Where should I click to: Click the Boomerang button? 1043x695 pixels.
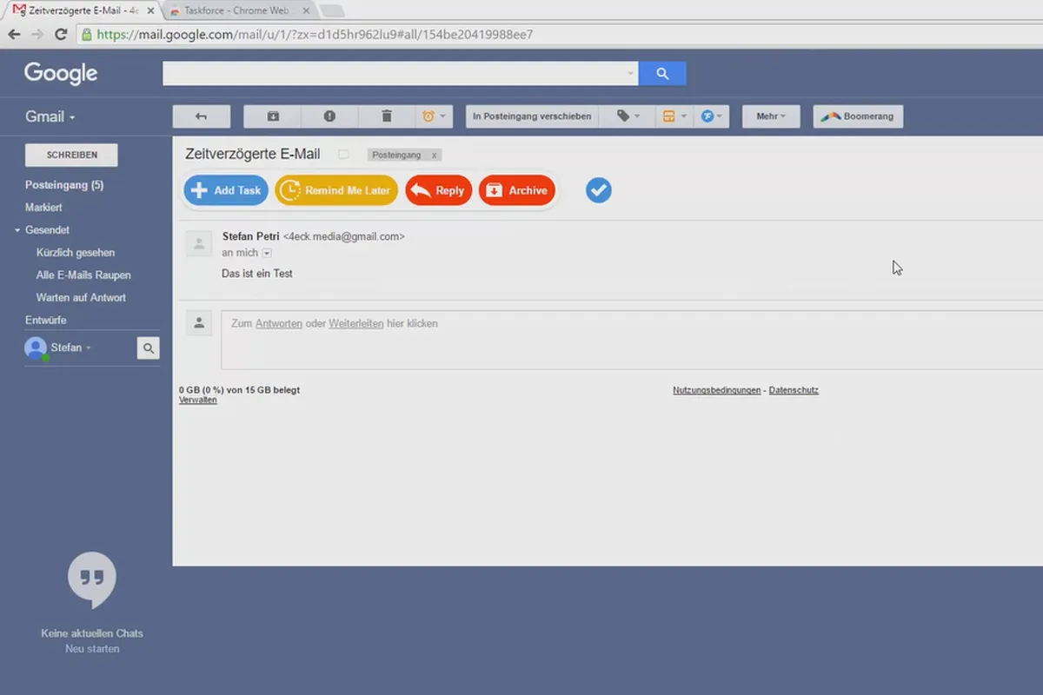[x=858, y=116]
